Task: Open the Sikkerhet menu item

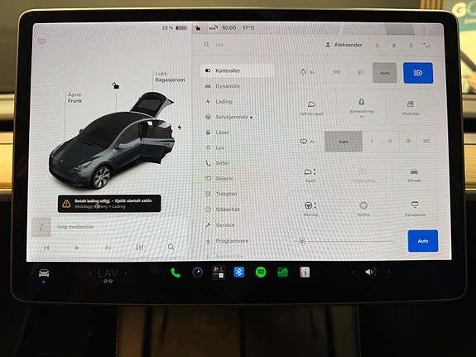Action: click(x=222, y=210)
